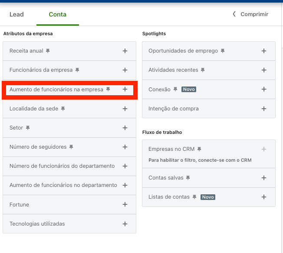Pin icon next to Receita anual
Image resolution: width=283 pixels, height=253 pixels.
[48, 51]
